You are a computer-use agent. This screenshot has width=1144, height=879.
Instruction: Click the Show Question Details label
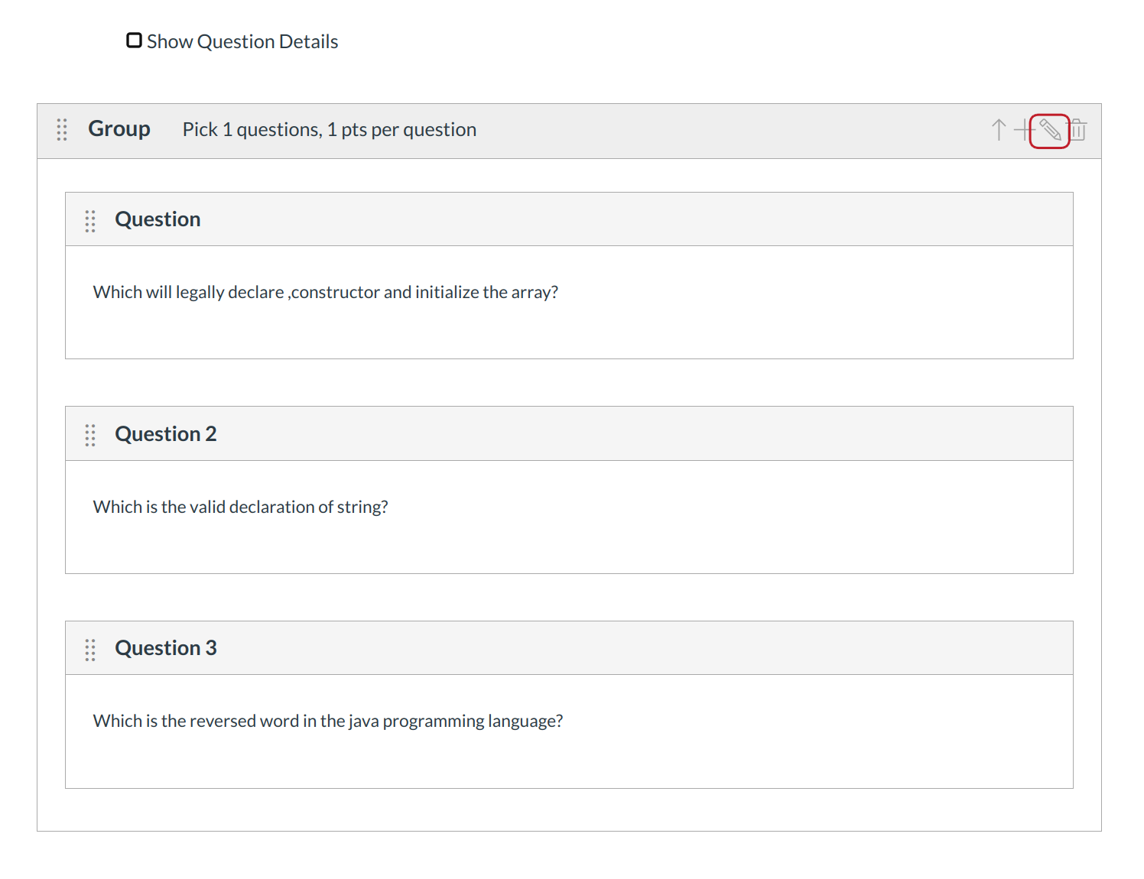tap(242, 42)
